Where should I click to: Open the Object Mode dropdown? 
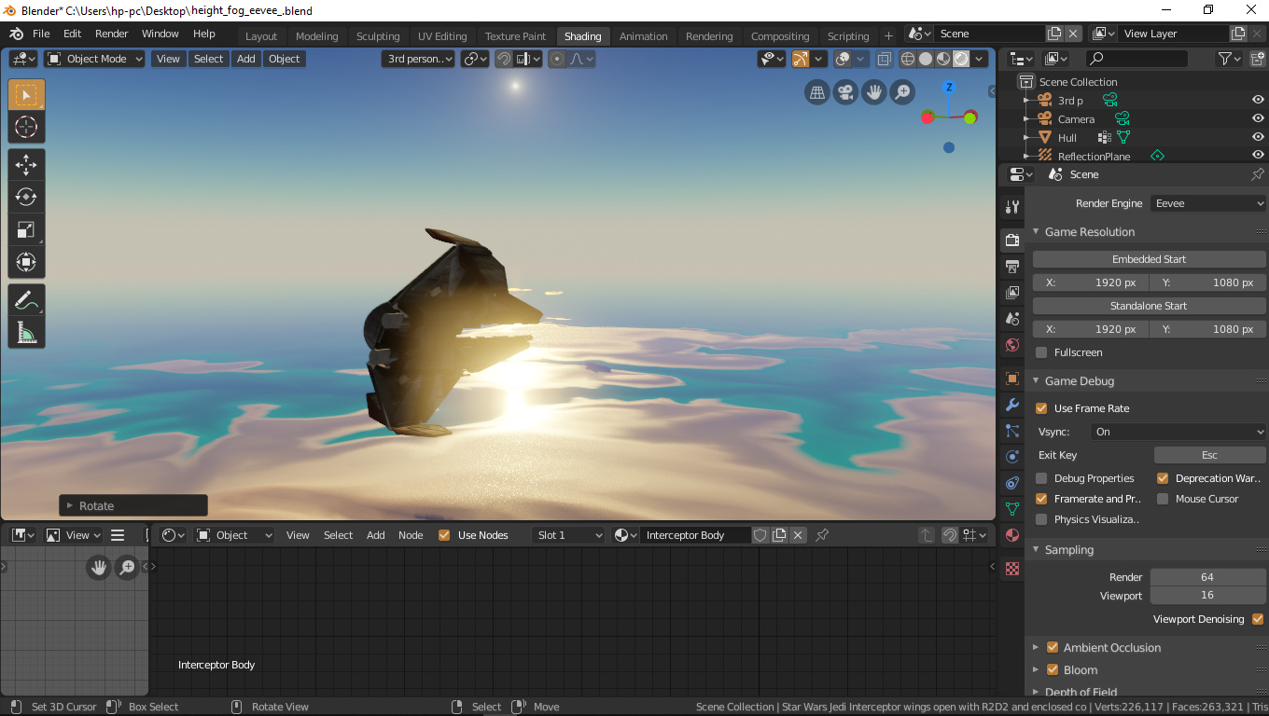pos(94,59)
